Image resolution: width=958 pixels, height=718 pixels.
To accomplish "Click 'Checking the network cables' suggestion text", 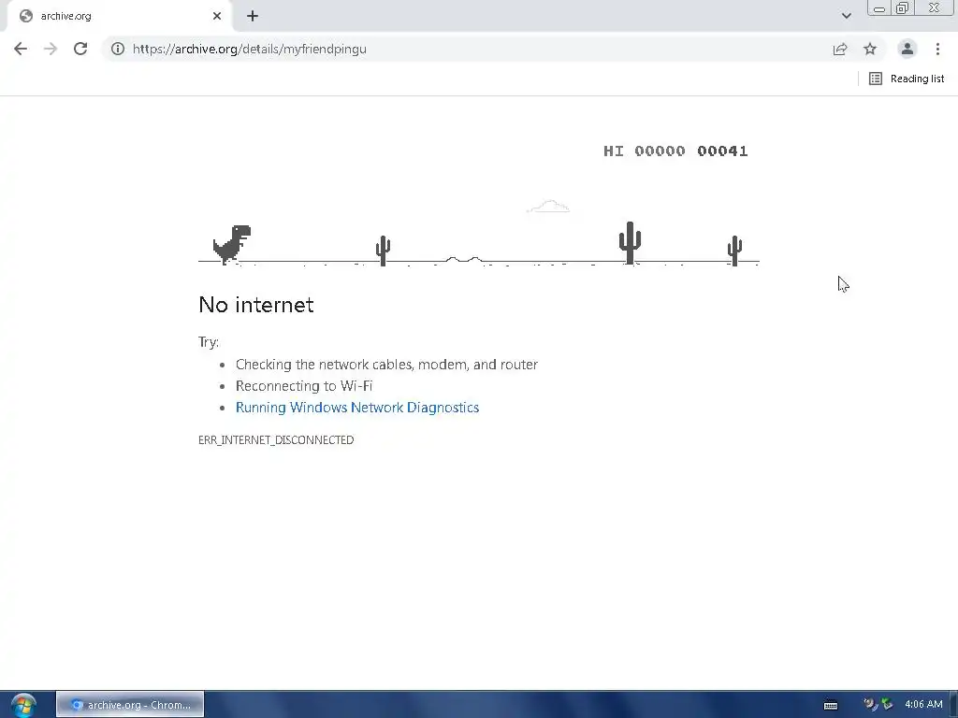I will 386,365.
